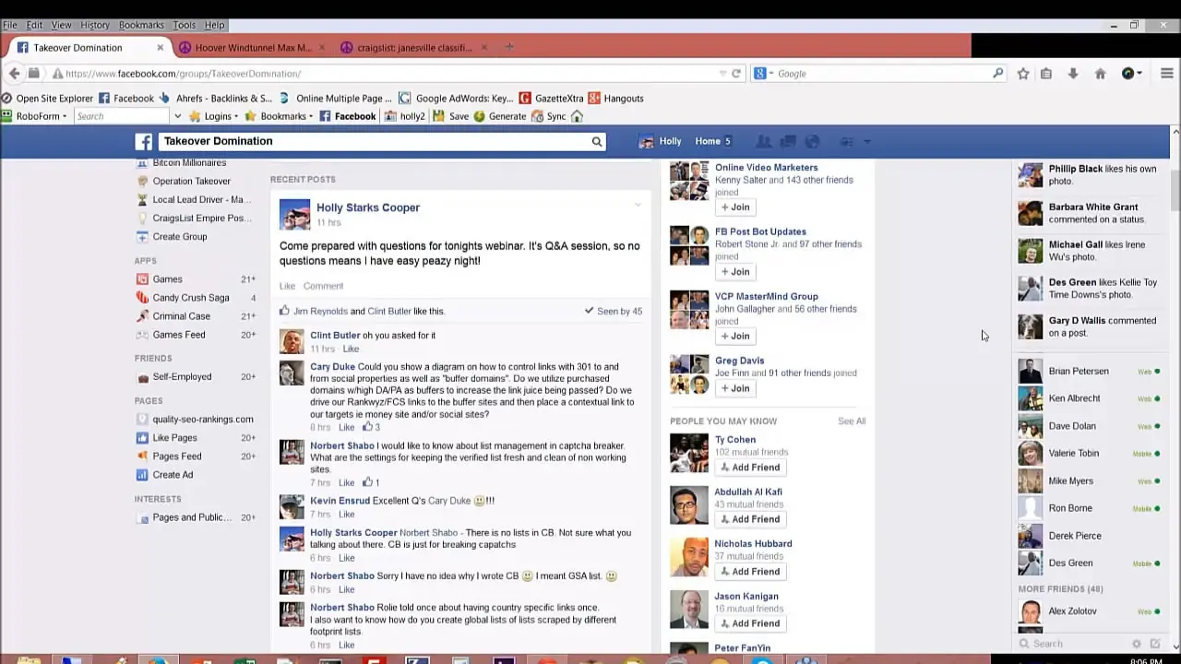
Task: Open Operation Takeover group in sidebar
Action: click(191, 182)
